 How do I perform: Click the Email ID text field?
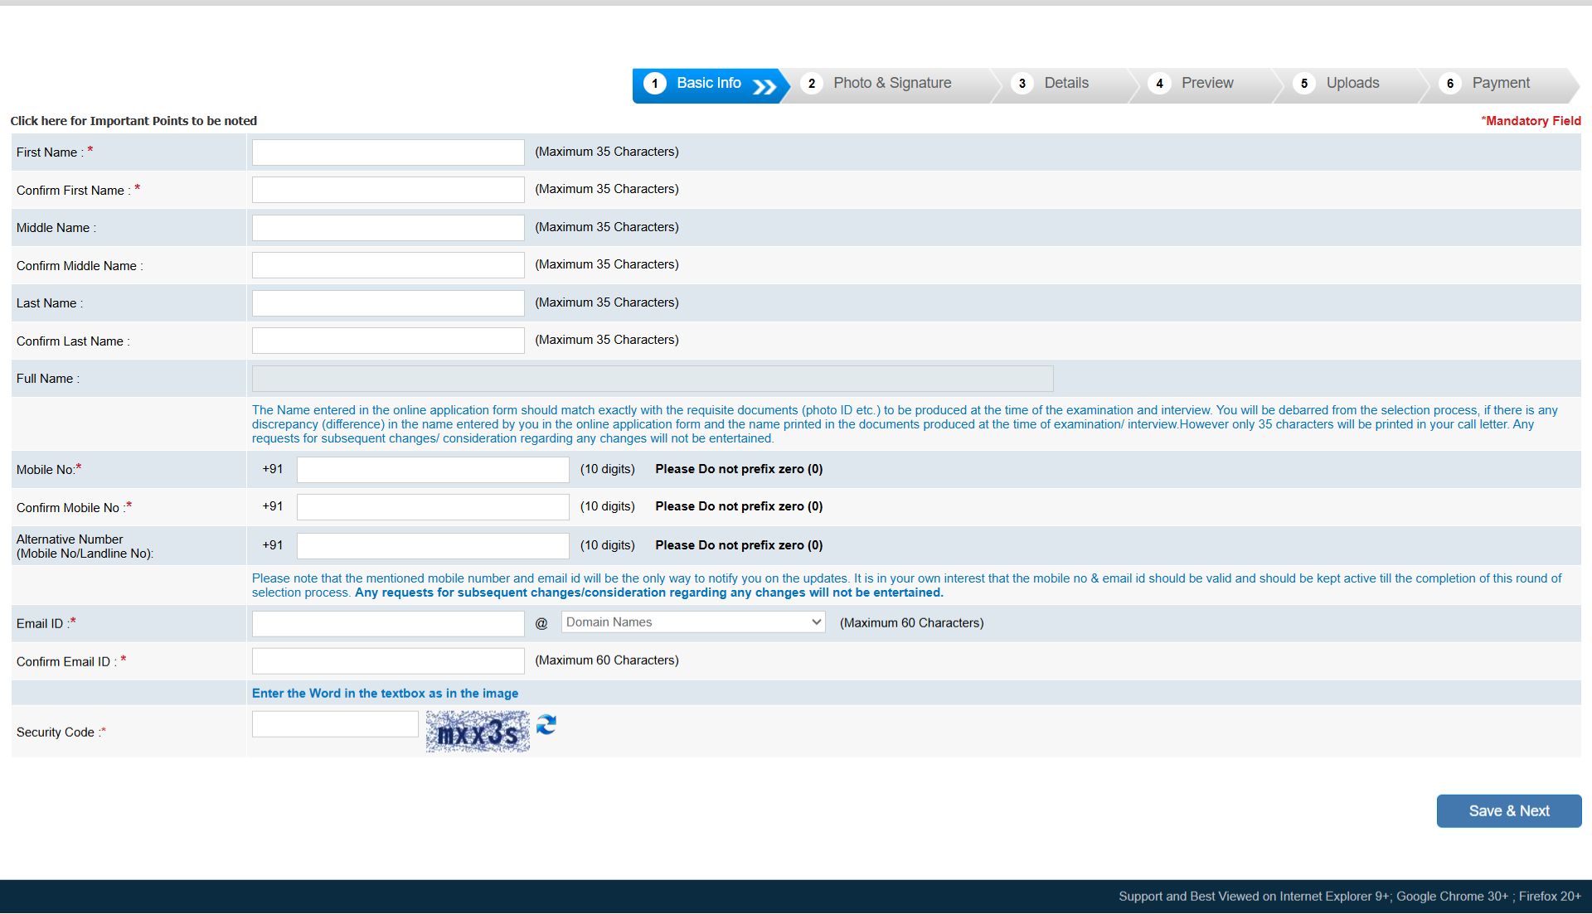click(388, 624)
